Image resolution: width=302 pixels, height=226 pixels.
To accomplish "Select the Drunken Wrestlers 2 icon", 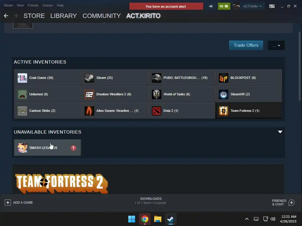I will click(x=89, y=94).
